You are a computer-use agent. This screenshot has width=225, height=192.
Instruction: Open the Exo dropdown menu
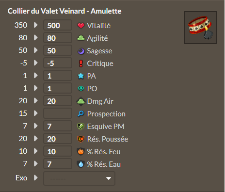[79, 178]
